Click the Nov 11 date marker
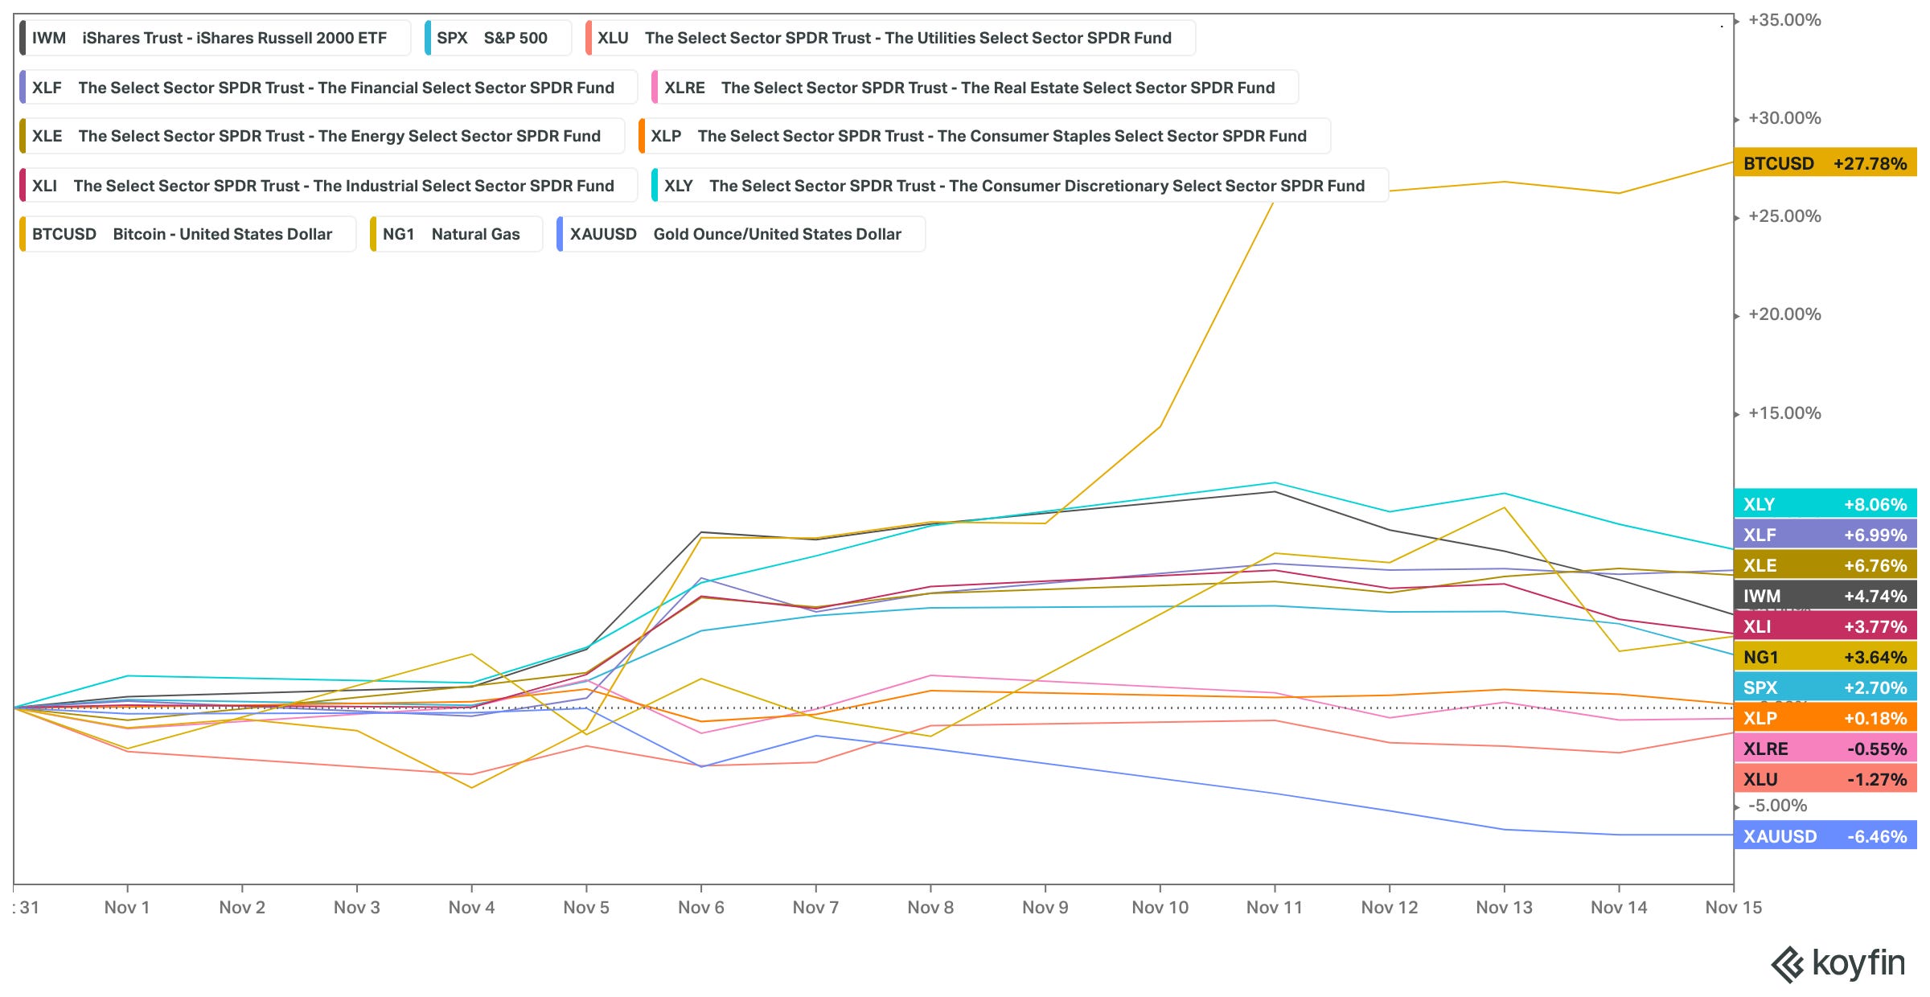 point(1274,907)
